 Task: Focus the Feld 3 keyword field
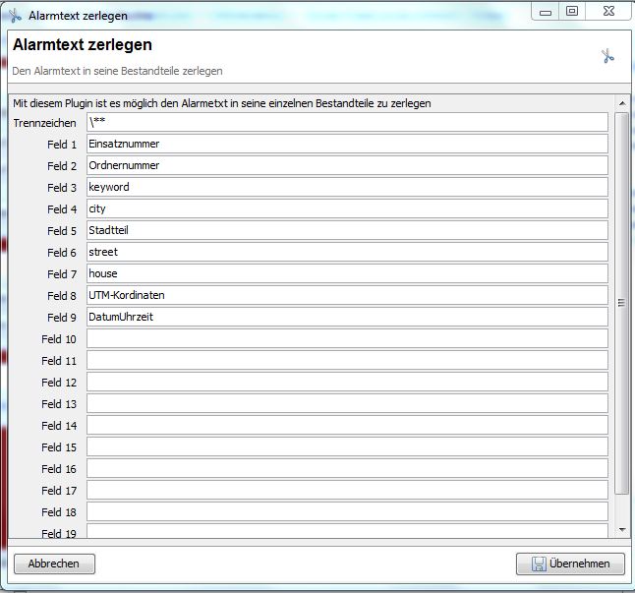pyautogui.click(x=347, y=187)
